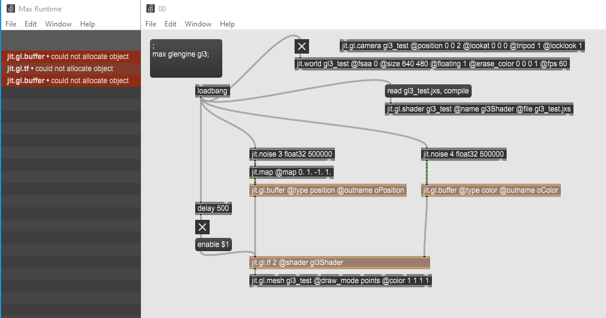Toggle the X switch above jit.world
The height and width of the screenshot is (318, 606).
[x=301, y=46]
